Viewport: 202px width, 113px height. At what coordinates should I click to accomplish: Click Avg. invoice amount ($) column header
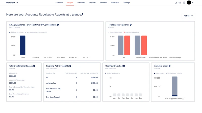pos(89,73)
